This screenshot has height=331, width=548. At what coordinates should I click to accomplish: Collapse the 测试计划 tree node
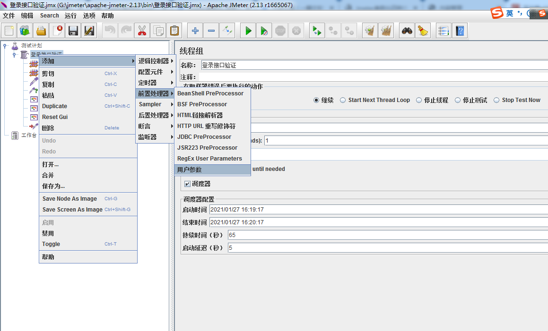coord(5,45)
